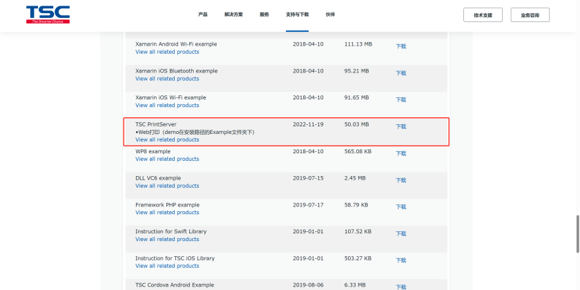The image size is (580, 290).
Task: View related products for Xamarin iOS Bluetooth
Action: [167, 79]
